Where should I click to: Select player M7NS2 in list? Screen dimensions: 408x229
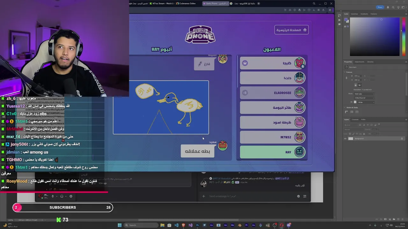pyautogui.click(x=273, y=137)
